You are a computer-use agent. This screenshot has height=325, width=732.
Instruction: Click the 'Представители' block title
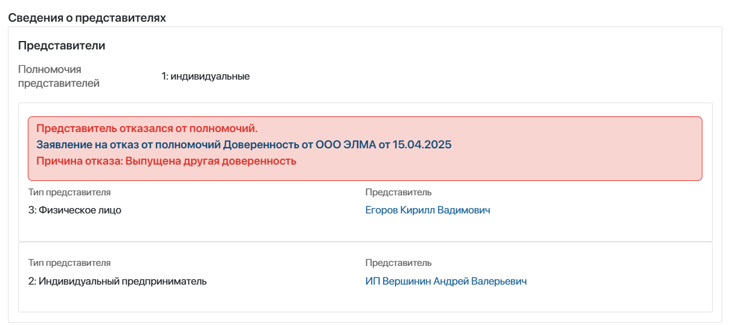[x=62, y=45]
